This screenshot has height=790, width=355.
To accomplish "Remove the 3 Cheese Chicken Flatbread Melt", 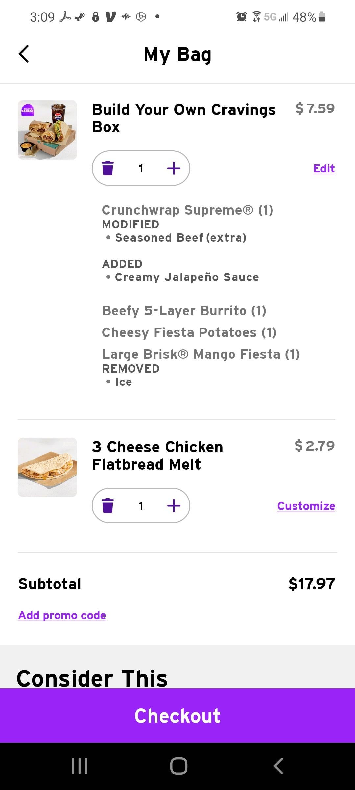I will (x=108, y=506).
